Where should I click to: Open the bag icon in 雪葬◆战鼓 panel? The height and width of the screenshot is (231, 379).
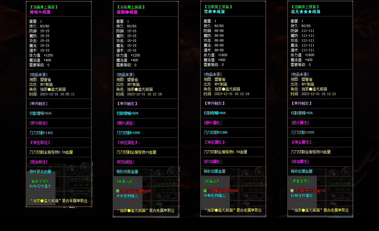(x=259, y=172)
